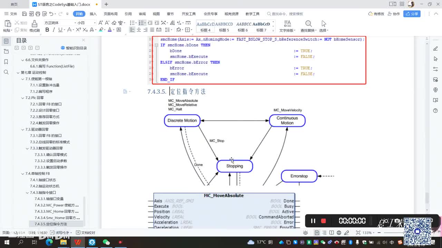442x248 pixels.
Task: Jump to 7.4.1.轴接口状态 in outline
Action: [x=43, y=180]
